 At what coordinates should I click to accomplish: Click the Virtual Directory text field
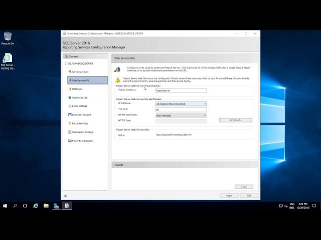181,90
